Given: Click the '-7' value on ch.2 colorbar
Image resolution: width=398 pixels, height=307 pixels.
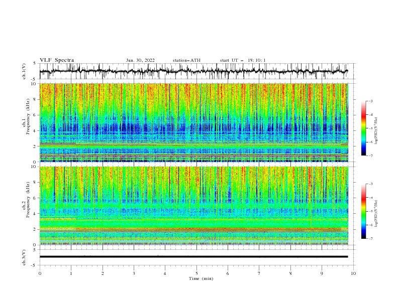Looking at the screenshot, I should click(x=370, y=239).
